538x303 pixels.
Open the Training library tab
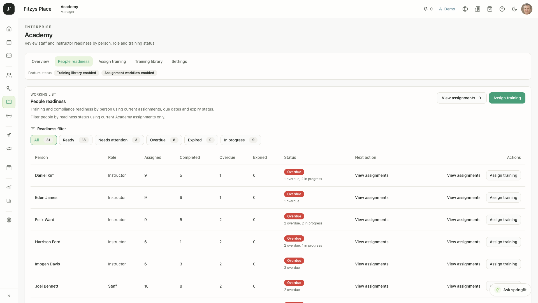click(149, 61)
